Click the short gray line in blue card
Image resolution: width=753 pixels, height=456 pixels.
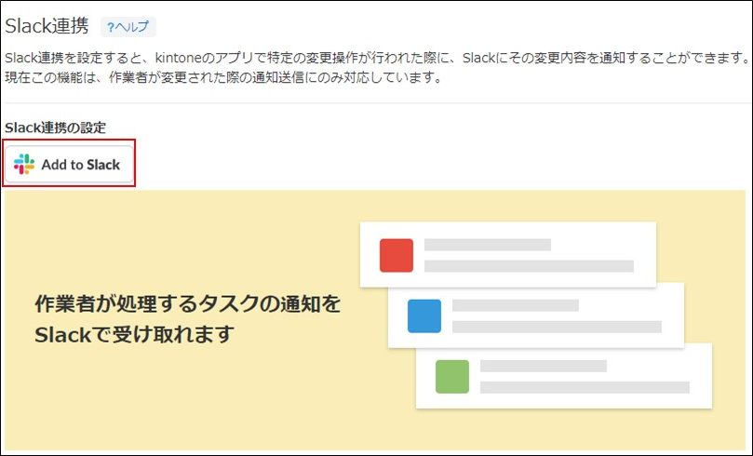[x=516, y=305]
